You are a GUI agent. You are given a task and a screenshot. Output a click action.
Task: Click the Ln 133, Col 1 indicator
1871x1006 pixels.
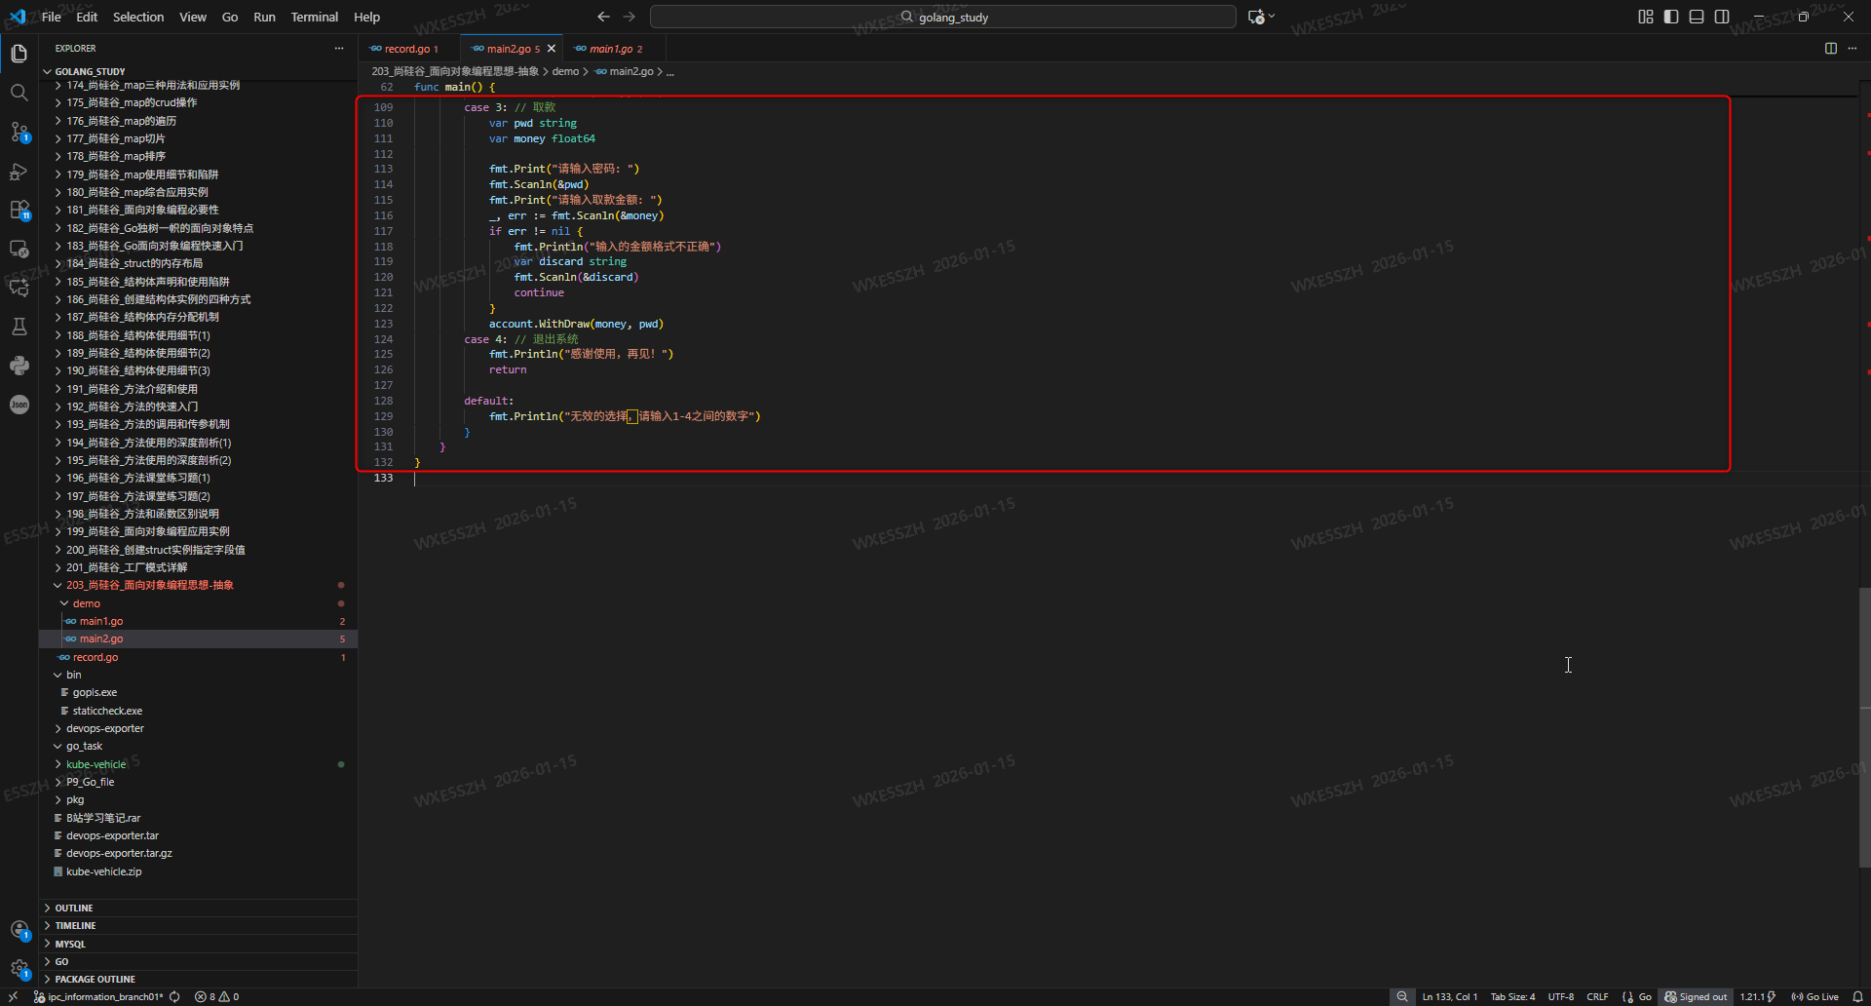click(x=1450, y=996)
